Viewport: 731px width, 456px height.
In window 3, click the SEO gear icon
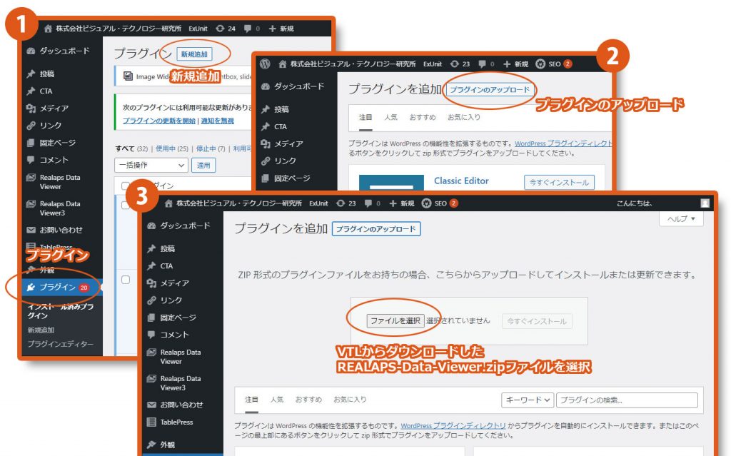click(427, 203)
